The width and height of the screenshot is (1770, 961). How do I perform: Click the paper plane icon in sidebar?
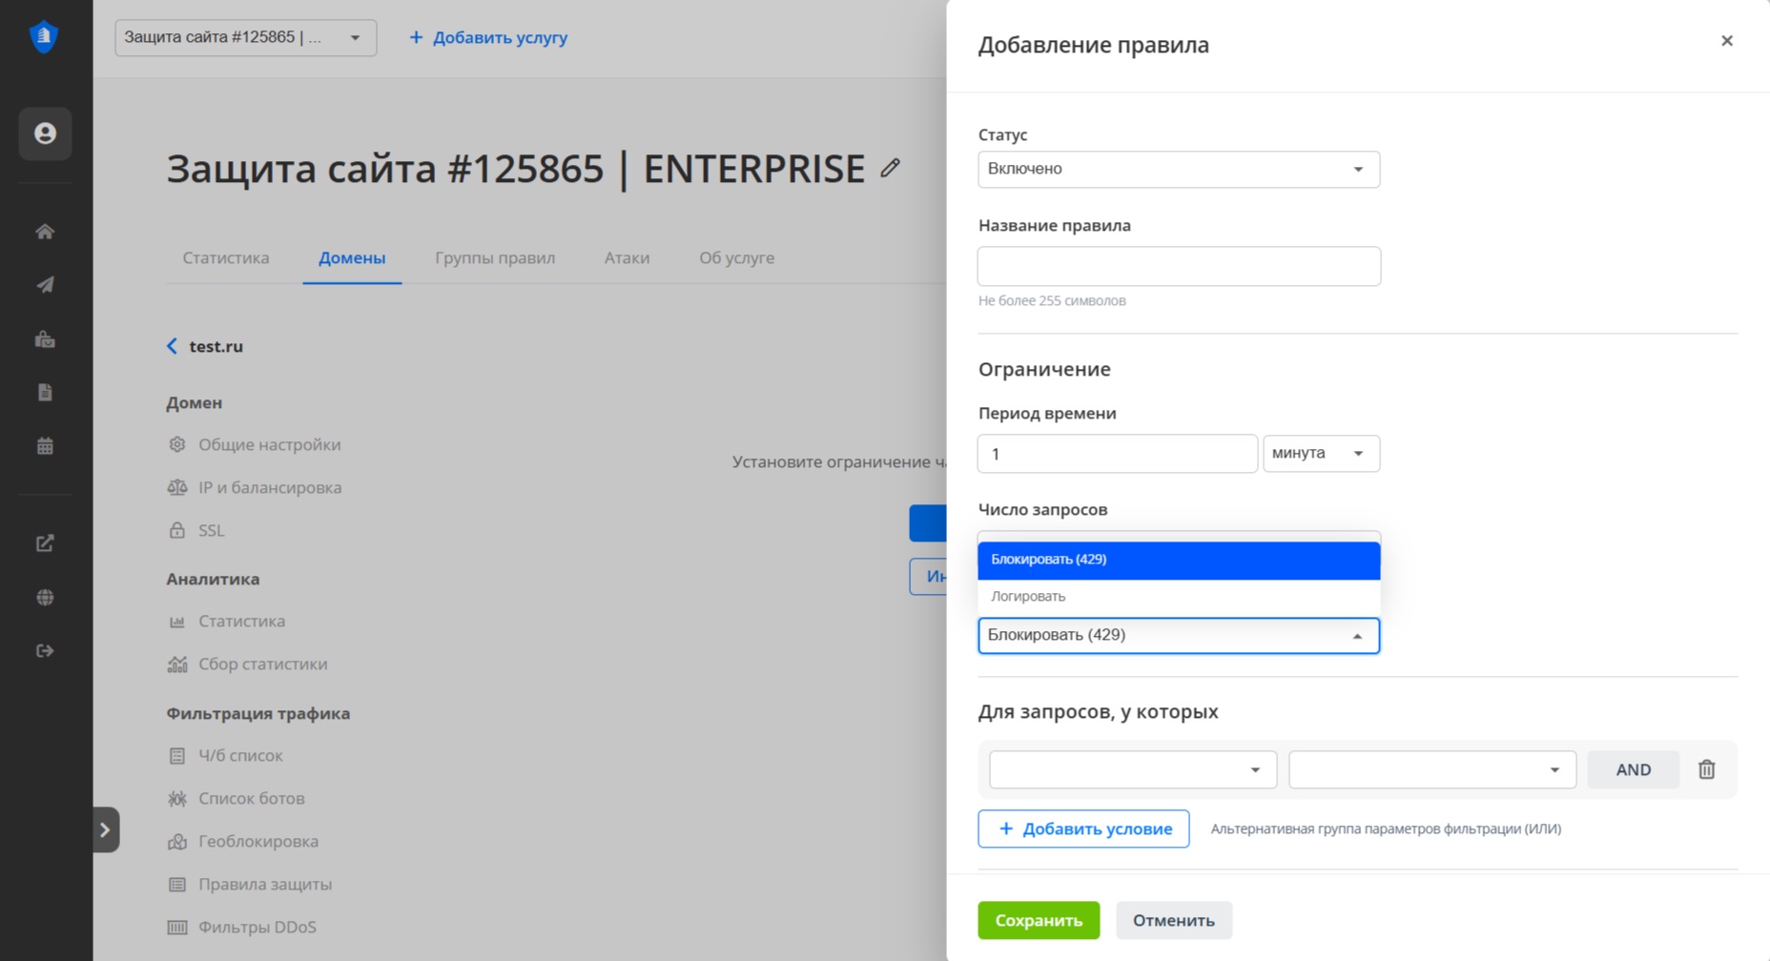click(45, 285)
